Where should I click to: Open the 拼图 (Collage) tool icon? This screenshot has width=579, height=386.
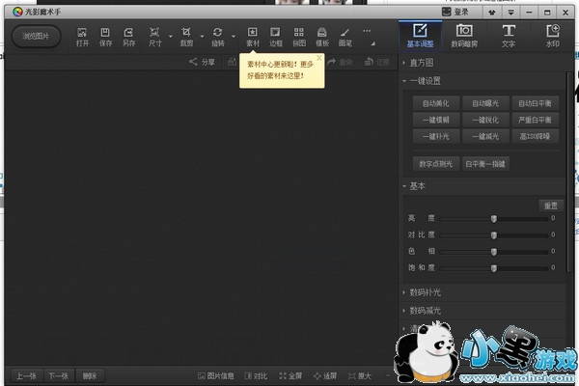pyautogui.click(x=299, y=37)
